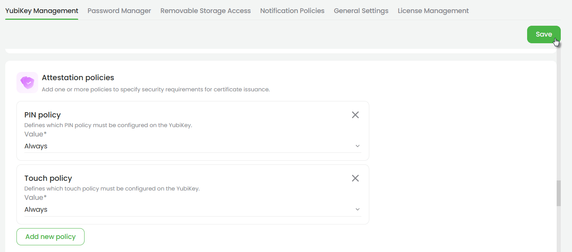This screenshot has width=572, height=252.
Task: Go to the Notification Policies tab
Action: tap(292, 11)
